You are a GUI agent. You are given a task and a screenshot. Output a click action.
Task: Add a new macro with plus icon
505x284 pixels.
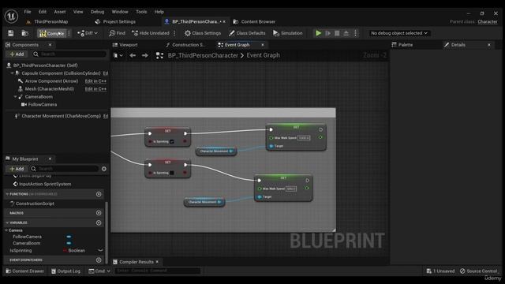(x=99, y=213)
